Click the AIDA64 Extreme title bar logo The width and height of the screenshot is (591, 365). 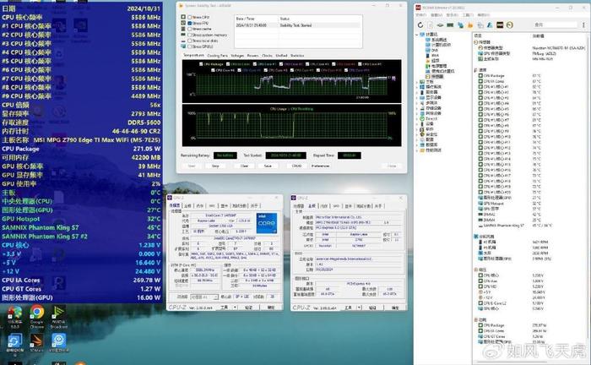point(418,8)
